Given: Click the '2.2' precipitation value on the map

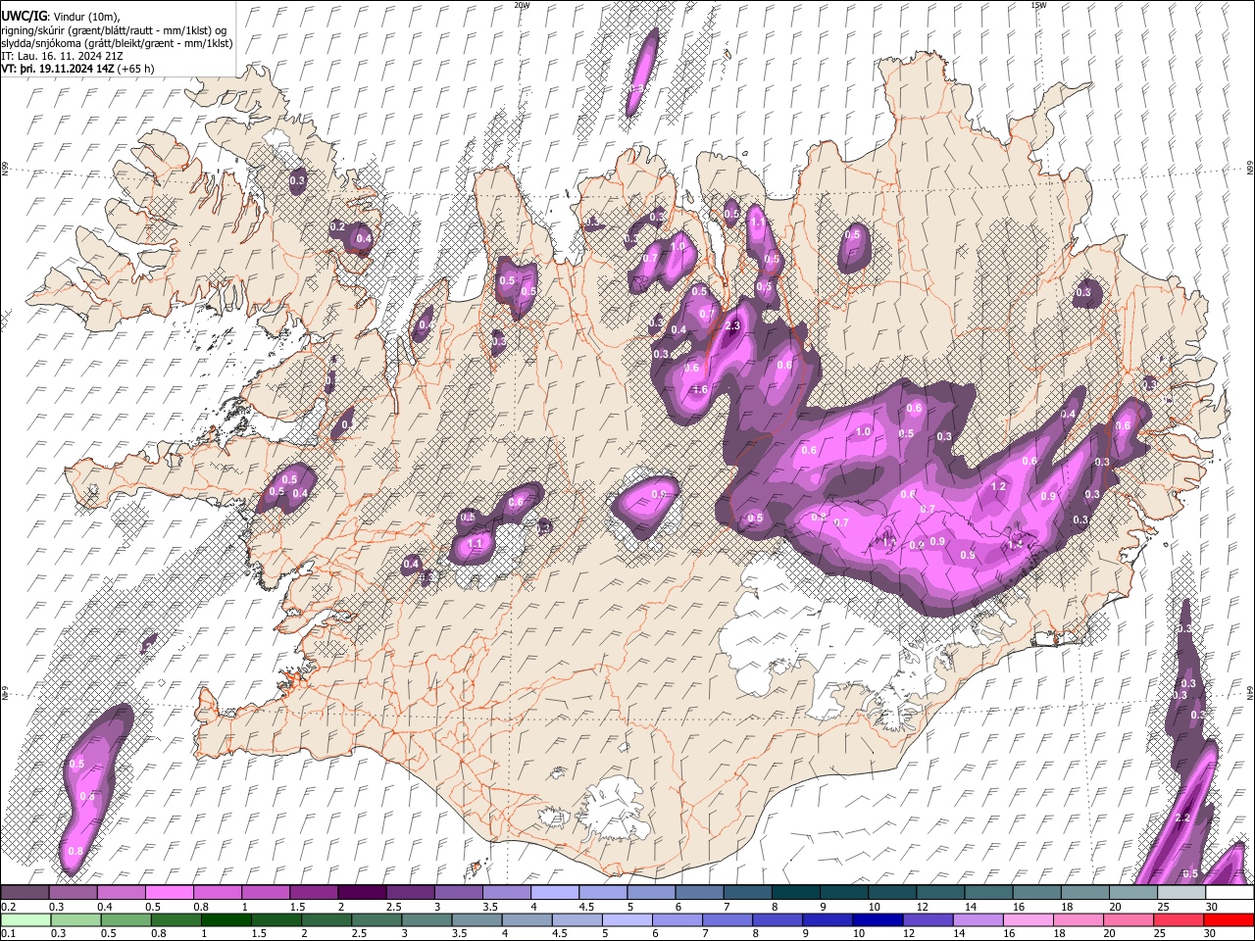Looking at the screenshot, I should pos(1181,818).
